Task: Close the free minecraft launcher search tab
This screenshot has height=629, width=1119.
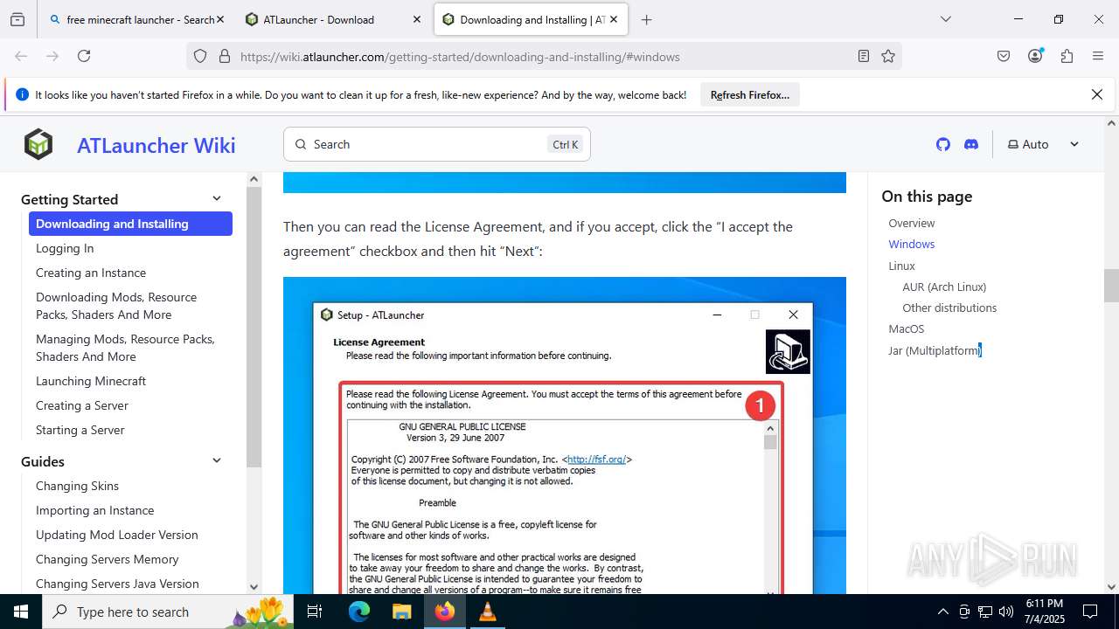Action: [x=219, y=19]
